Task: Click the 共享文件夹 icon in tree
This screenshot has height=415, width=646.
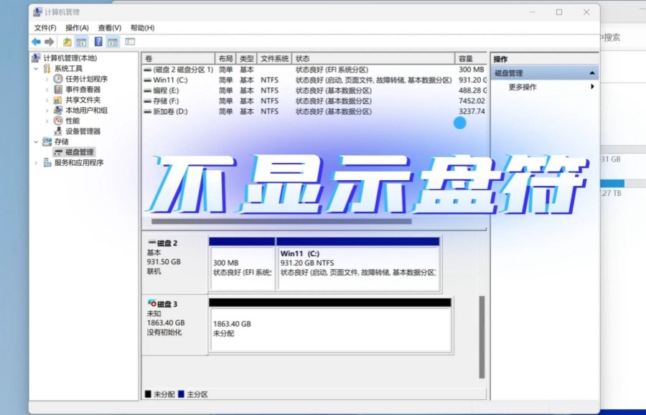Action: click(58, 100)
